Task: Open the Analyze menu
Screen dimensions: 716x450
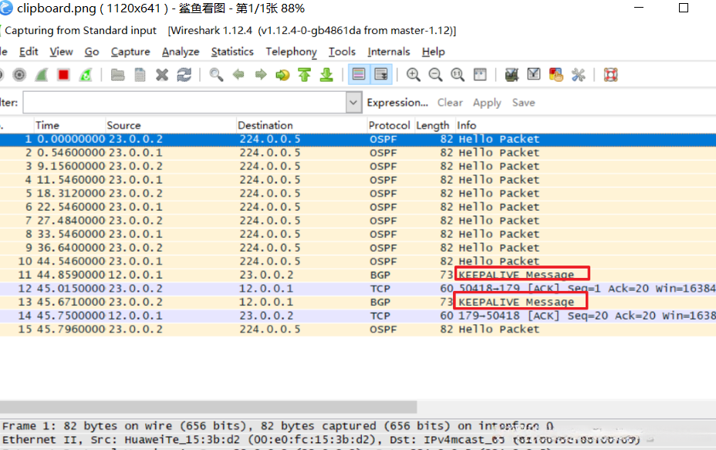Action: tap(181, 52)
